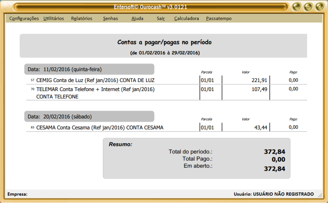
Task: Click the Pago 0,00 of the TELEMAR row
Action: [293, 89]
